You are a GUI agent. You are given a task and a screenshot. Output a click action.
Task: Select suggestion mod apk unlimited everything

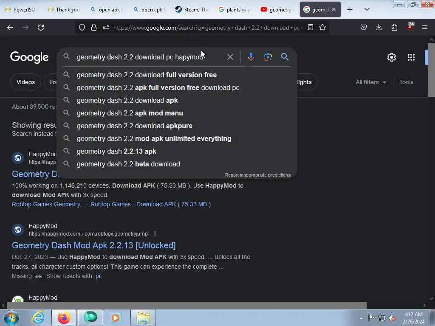177,139
